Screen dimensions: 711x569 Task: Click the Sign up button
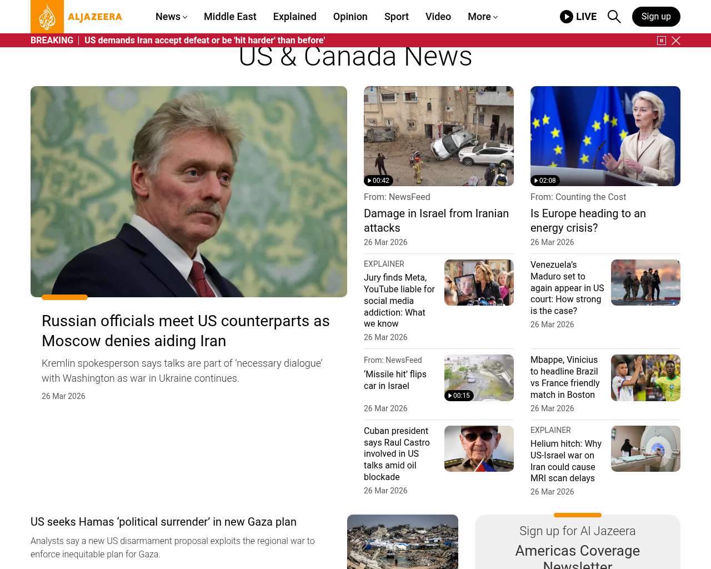tap(655, 17)
